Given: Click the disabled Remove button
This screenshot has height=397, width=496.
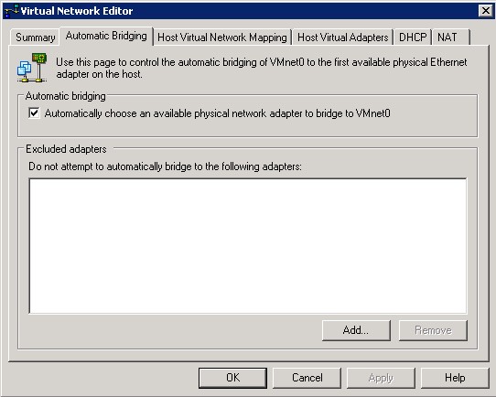Looking at the screenshot, I should 433,330.
